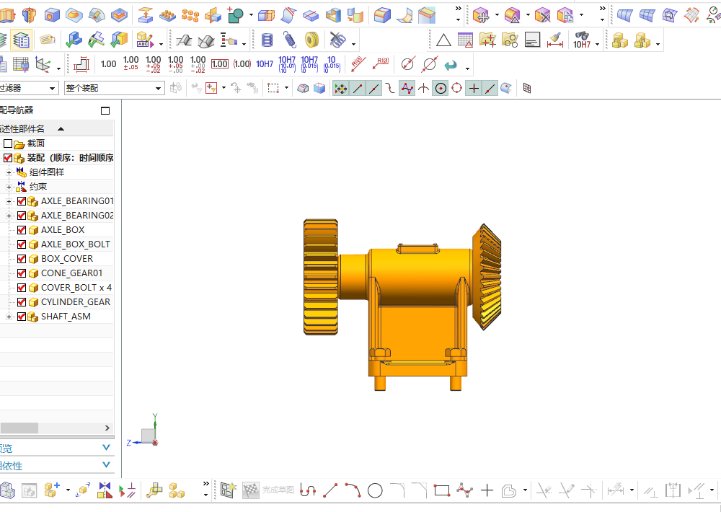Expand the 组件图样 node
721x512 pixels.
[x=9, y=172]
